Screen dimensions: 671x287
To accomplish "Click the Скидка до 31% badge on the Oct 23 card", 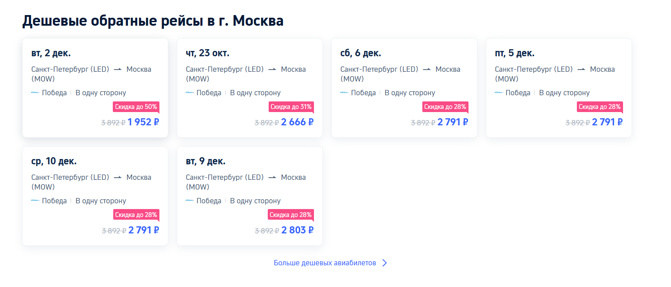I will pyautogui.click(x=290, y=107).
